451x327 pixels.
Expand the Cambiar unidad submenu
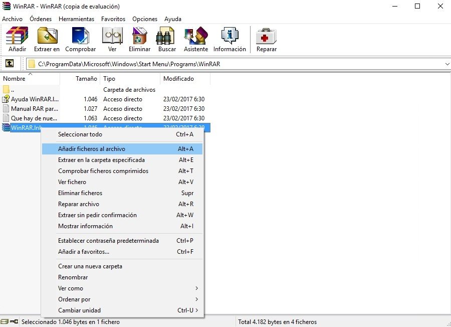197,310
